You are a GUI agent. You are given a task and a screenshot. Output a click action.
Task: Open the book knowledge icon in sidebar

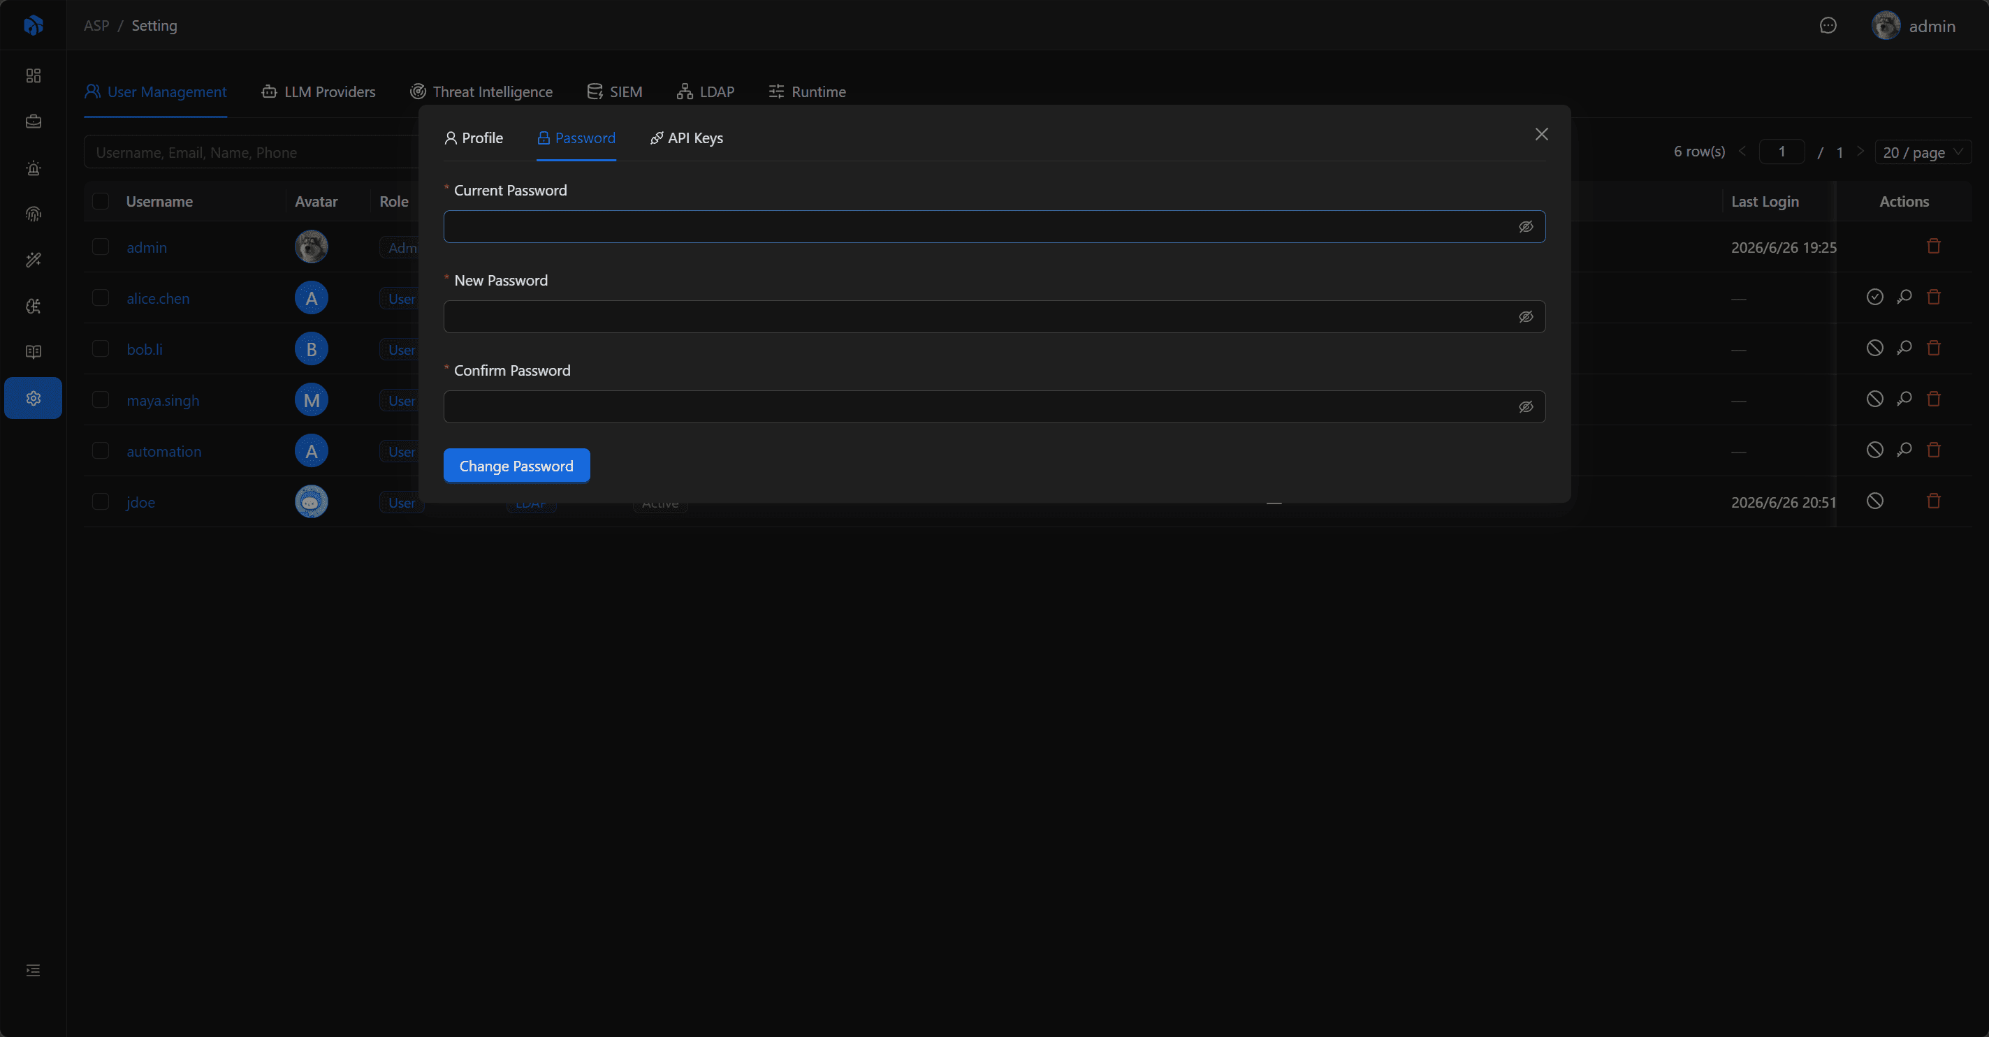[x=34, y=352]
